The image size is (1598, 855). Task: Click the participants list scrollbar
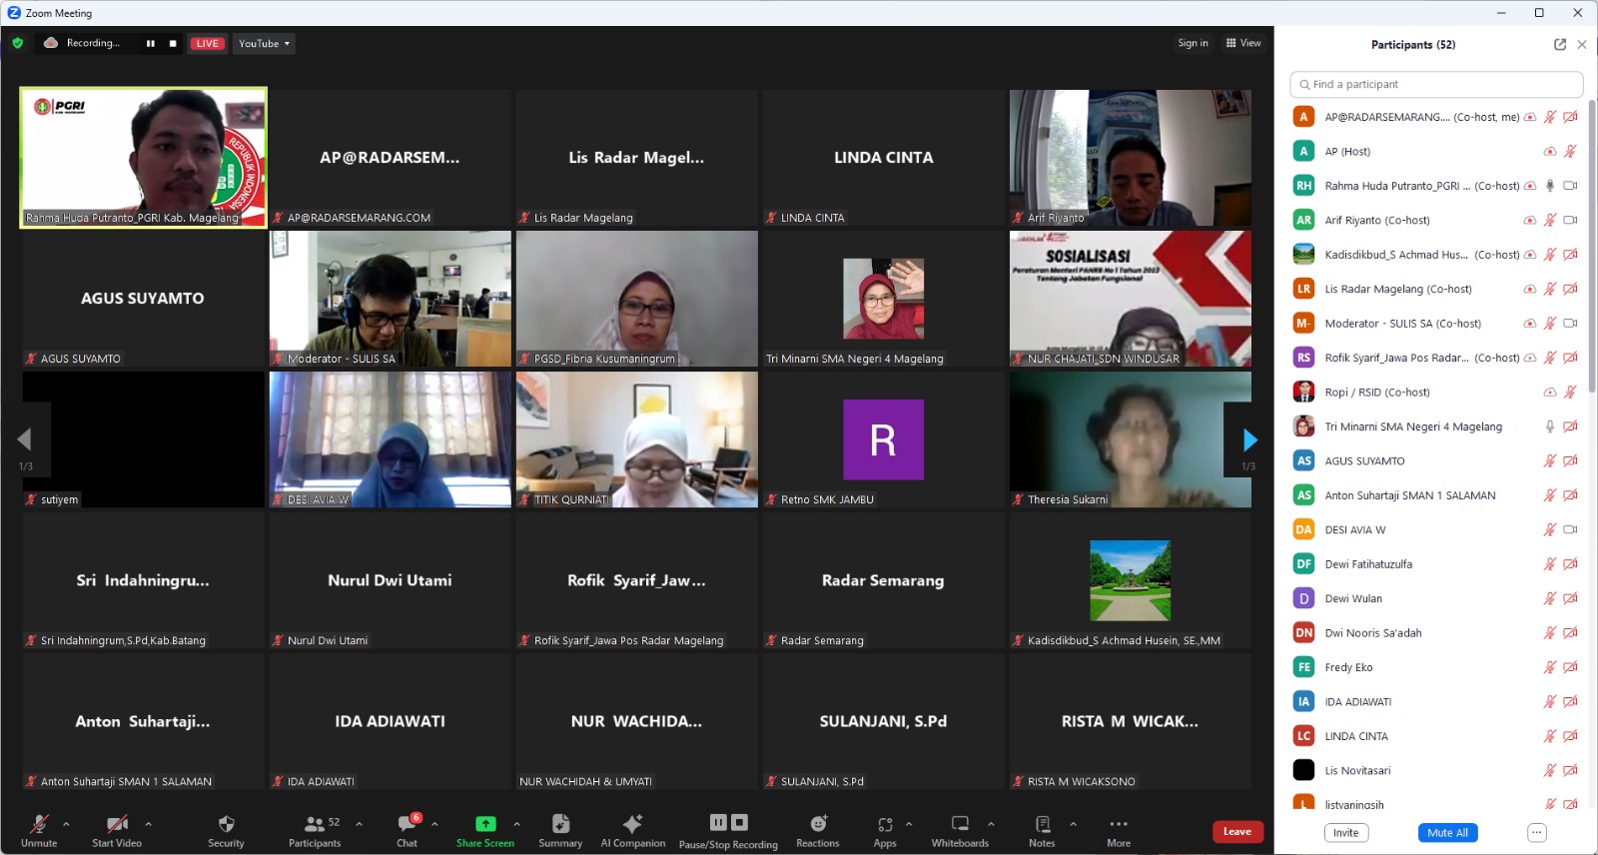1592,245
